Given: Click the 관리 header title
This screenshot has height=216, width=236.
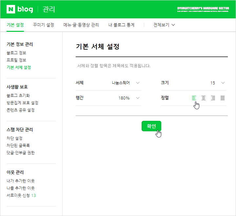Looking at the screenshot, I should (x=49, y=9).
